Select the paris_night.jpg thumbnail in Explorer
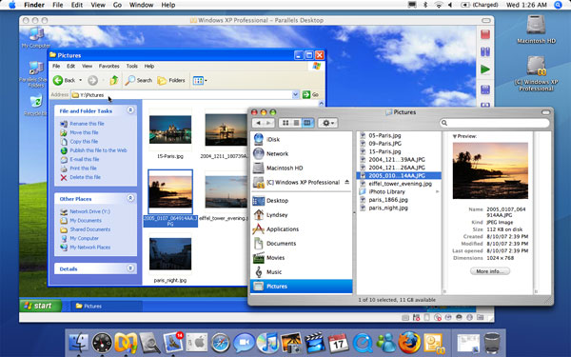Viewport: 571px width, 357px height. click(x=170, y=254)
